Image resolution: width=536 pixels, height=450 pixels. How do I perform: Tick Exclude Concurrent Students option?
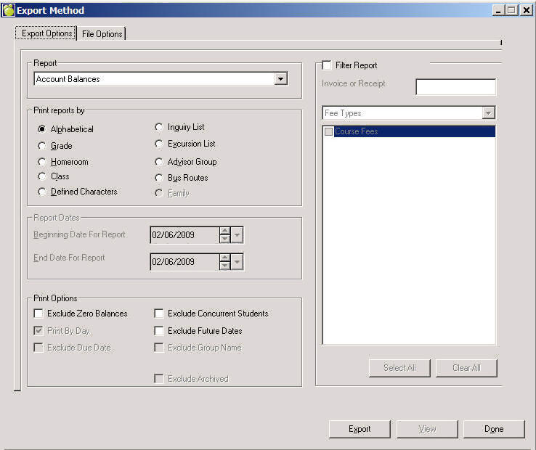click(x=159, y=314)
